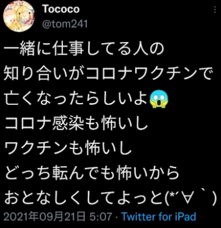This screenshot has width=221, height=228.
Task: Click the (*´∀｀) kaomoji face
Action: click(191, 197)
